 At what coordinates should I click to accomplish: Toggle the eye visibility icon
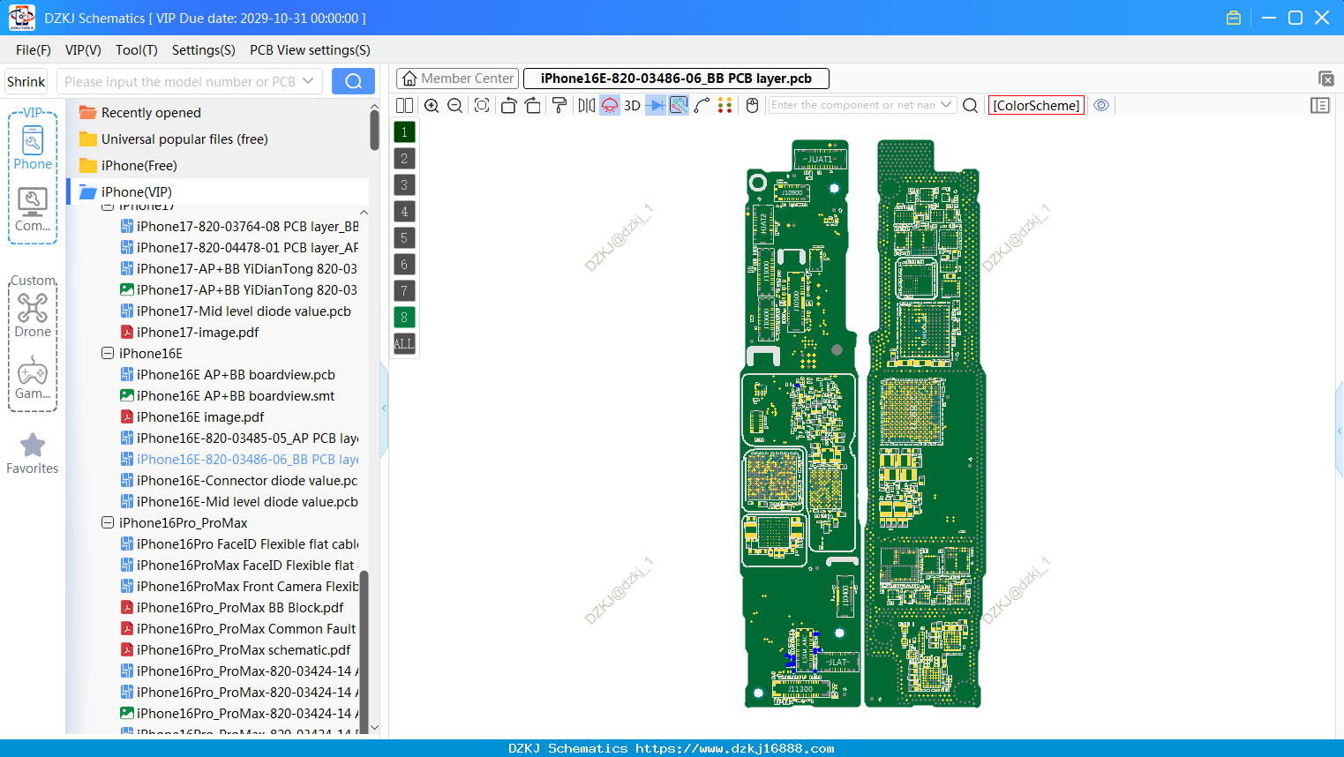pyautogui.click(x=1101, y=105)
